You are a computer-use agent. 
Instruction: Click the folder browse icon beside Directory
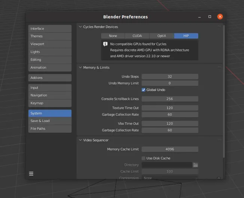coord(196,165)
